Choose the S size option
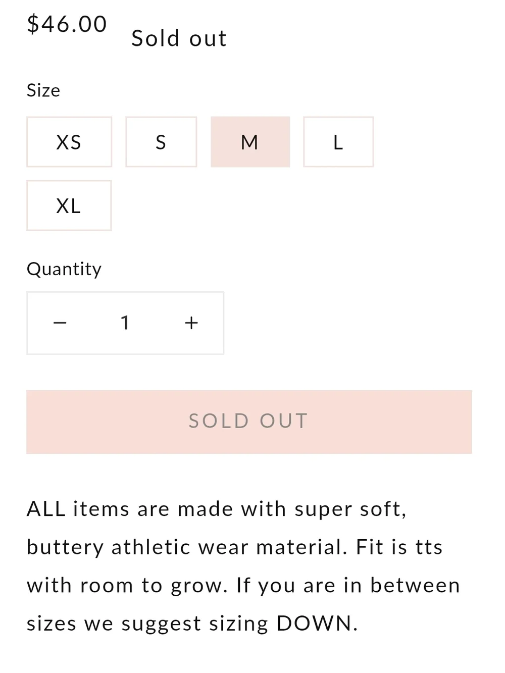 (161, 142)
